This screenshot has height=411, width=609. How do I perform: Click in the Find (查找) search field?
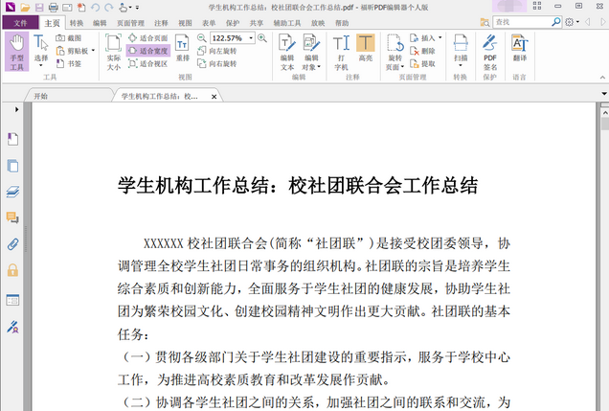522,22
